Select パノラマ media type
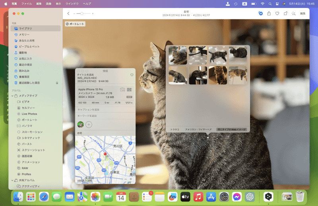 [x=35, y=126]
